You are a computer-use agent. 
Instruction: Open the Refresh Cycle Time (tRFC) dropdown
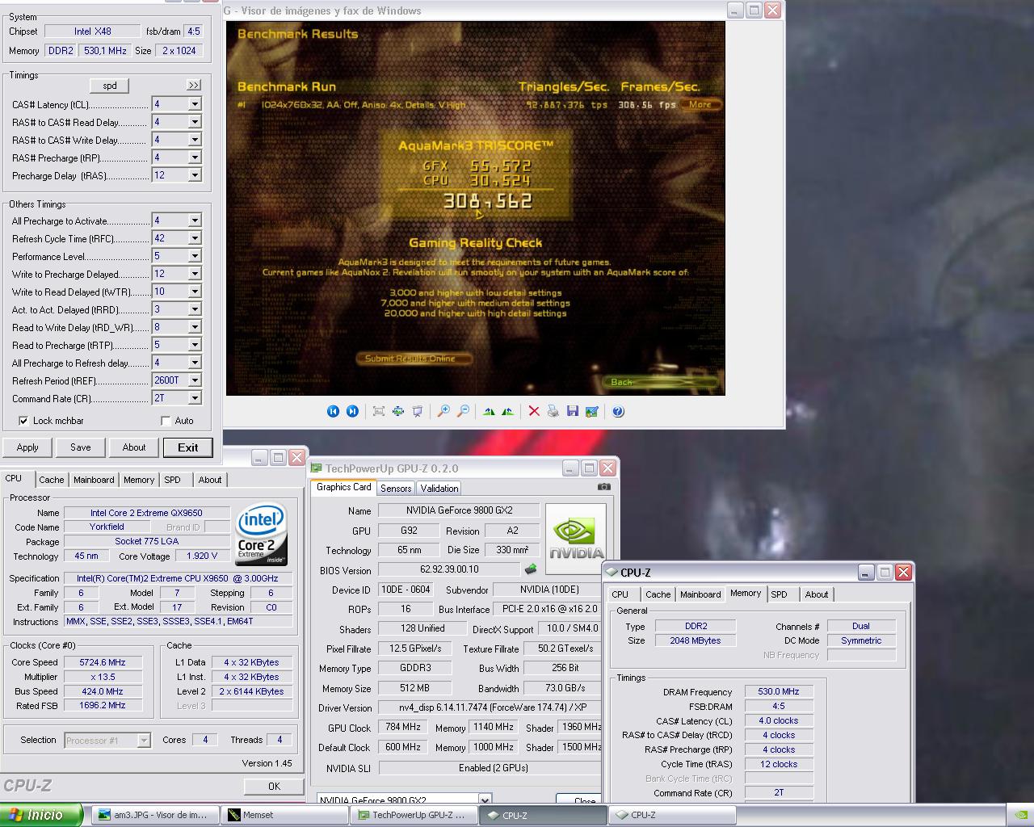pyautogui.click(x=195, y=238)
